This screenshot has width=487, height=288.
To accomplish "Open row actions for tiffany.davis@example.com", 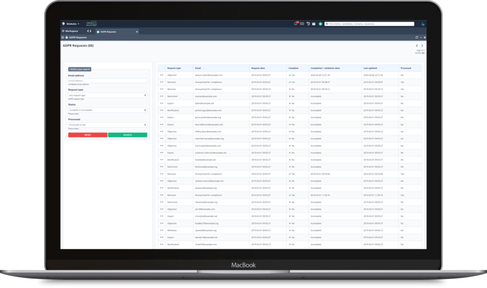I will click(x=162, y=131).
